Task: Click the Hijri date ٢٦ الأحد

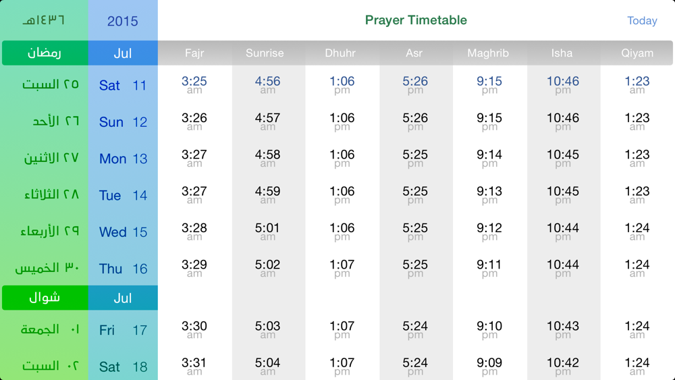Action: pos(56,121)
